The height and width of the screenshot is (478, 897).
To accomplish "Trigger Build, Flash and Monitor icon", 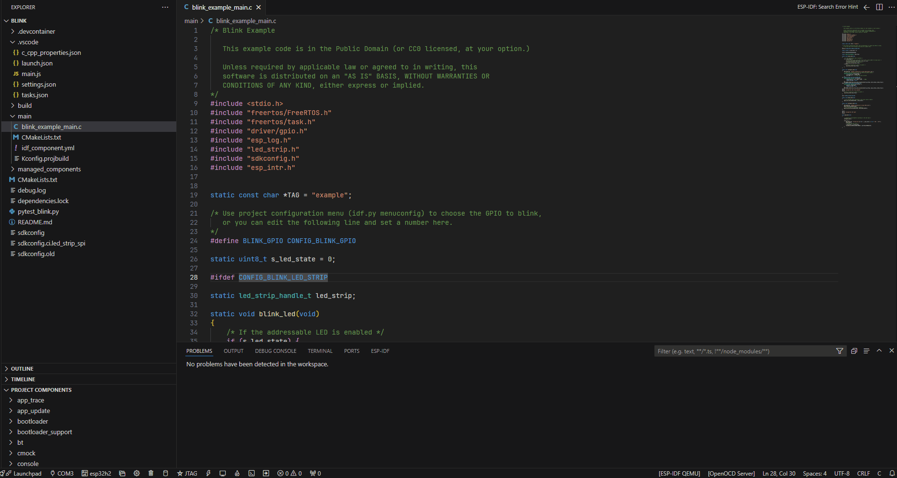I will tap(266, 473).
